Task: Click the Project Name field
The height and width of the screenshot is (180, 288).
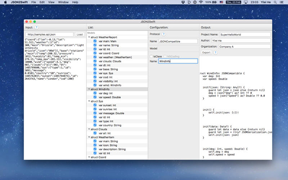Action: coord(245,35)
